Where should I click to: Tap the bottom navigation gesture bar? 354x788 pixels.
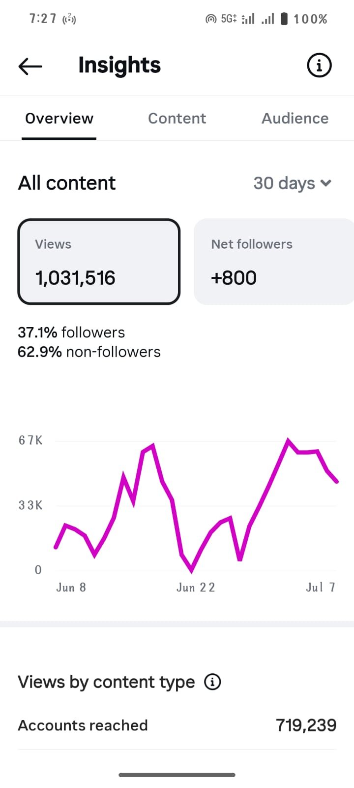click(x=177, y=775)
